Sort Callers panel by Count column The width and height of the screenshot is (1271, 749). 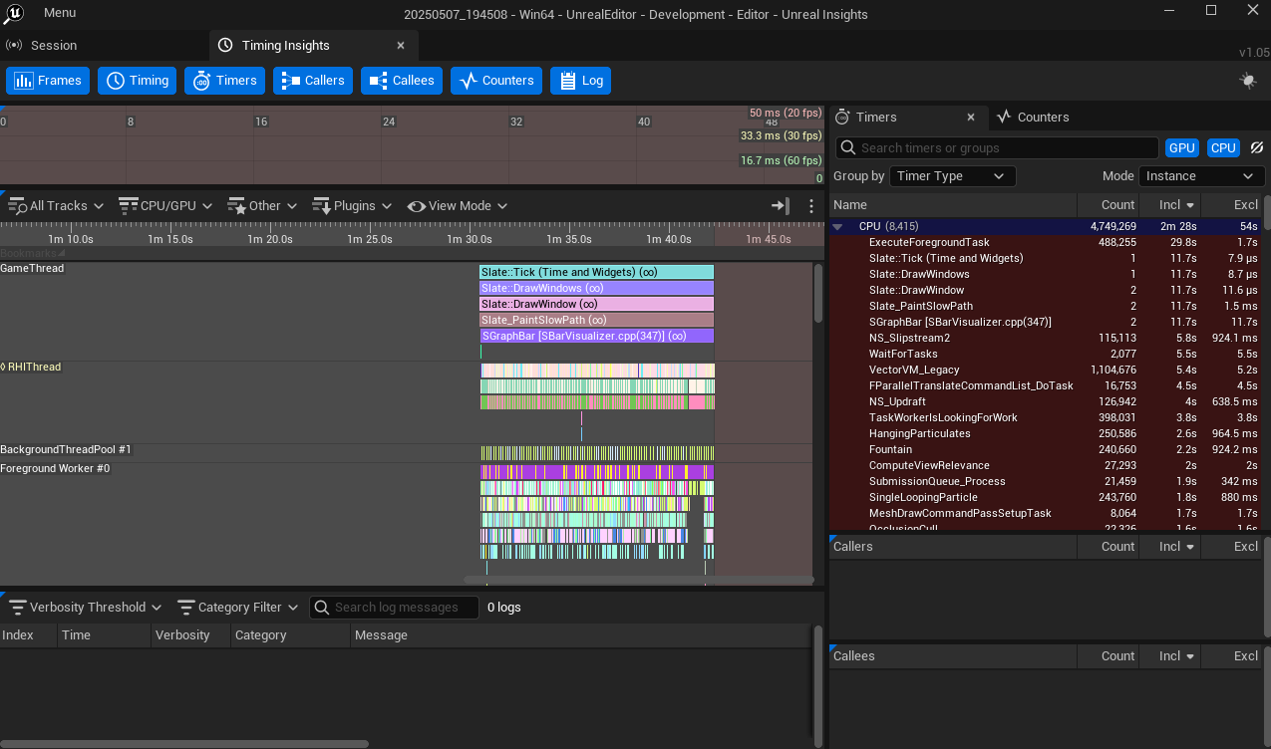(1108, 547)
